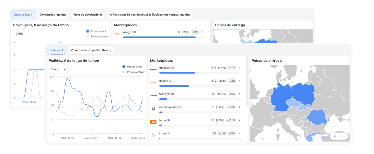This screenshot has width=374, height=154.
Task: Open the Diário dropdown in Pedidos chart
Action: pos(58,69)
